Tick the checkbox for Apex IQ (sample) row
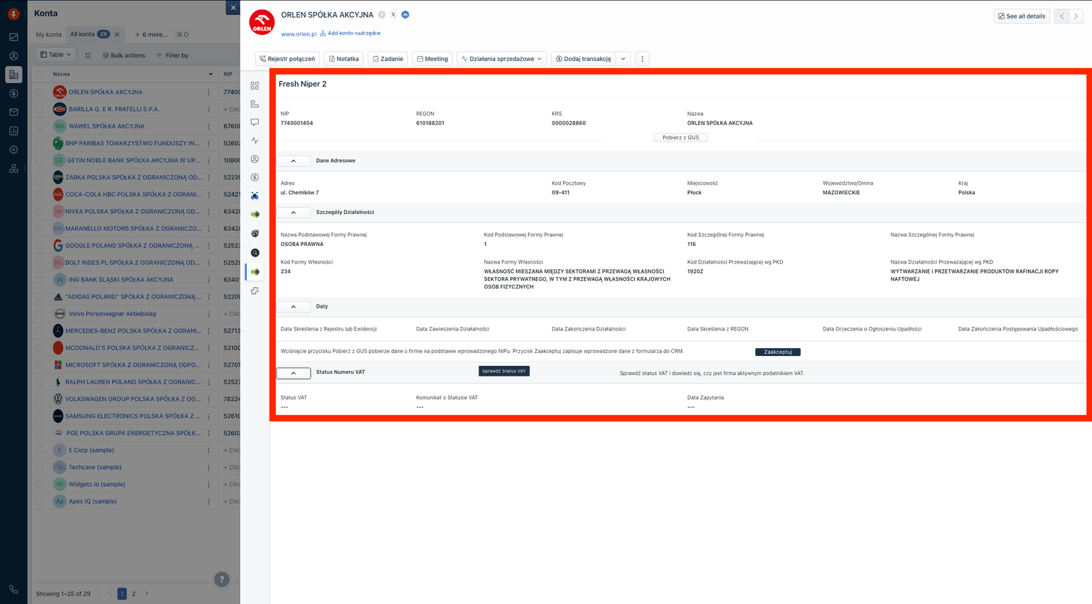This screenshot has width=1092, height=604. pyautogui.click(x=40, y=501)
